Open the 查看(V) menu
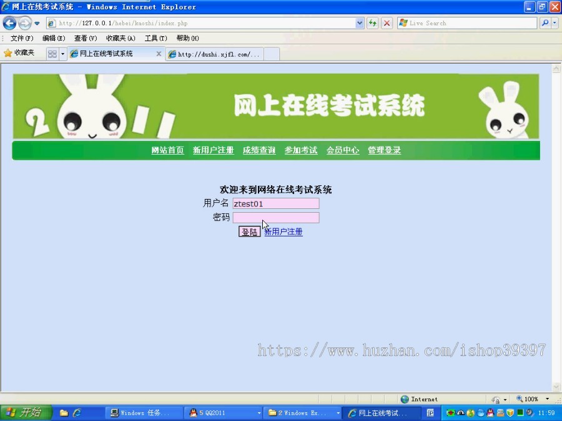The image size is (562, 421). (x=86, y=38)
